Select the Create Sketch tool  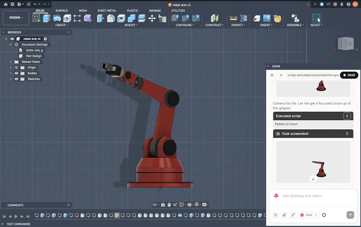click(37, 18)
